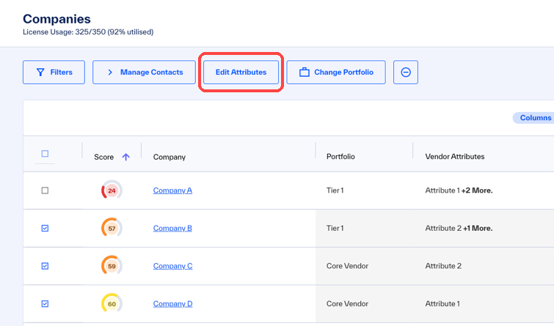Click the Companies page heading
The image size is (554, 326).
point(57,19)
